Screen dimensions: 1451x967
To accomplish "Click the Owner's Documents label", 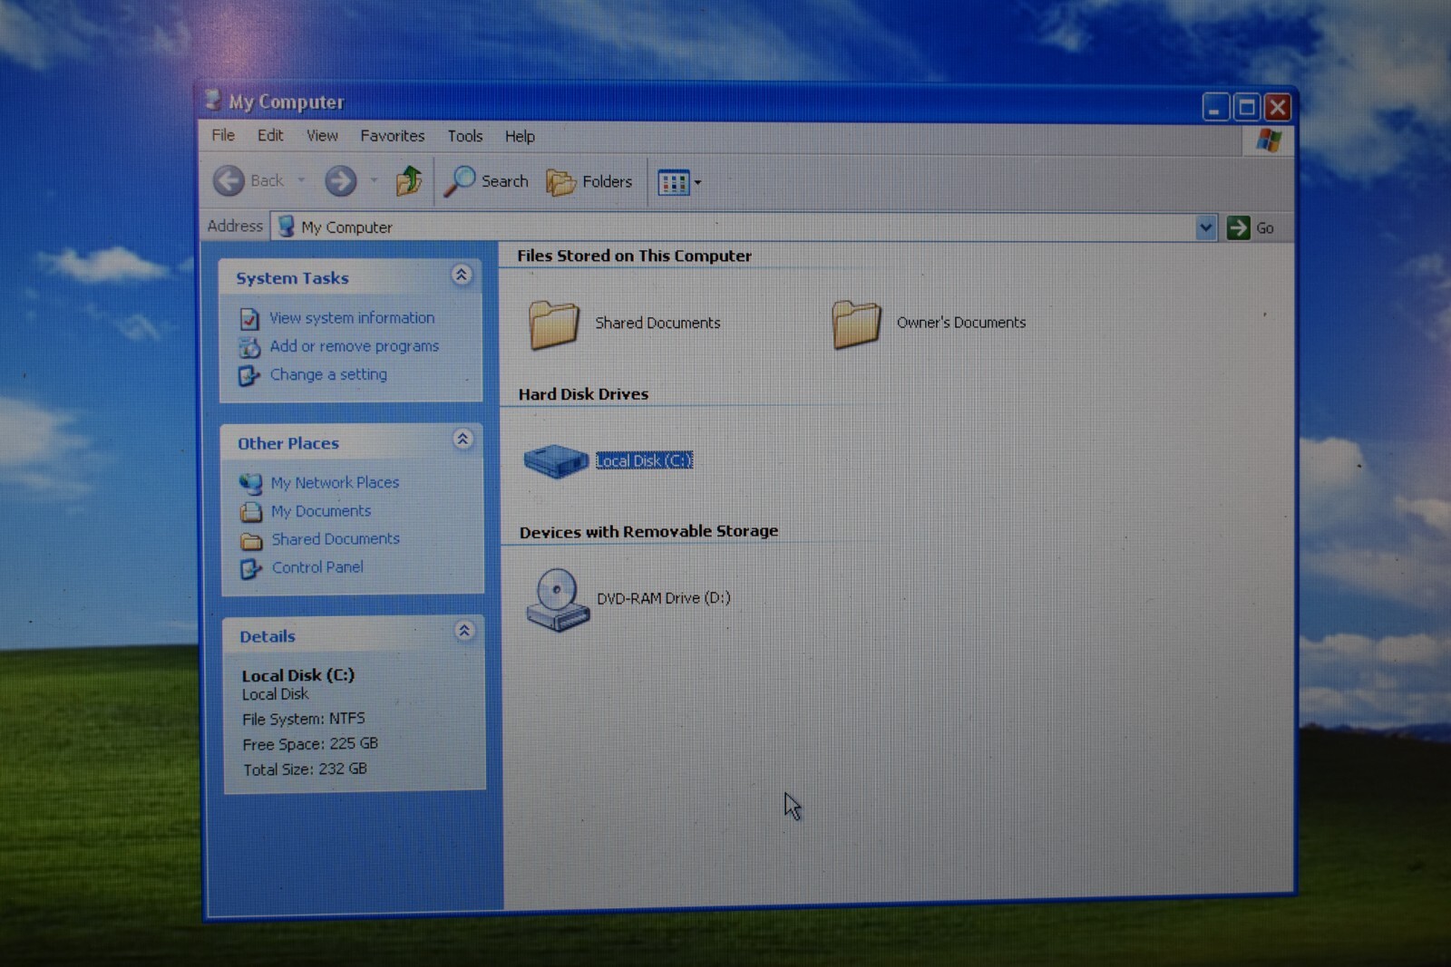I will pyautogui.click(x=961, y=323).
